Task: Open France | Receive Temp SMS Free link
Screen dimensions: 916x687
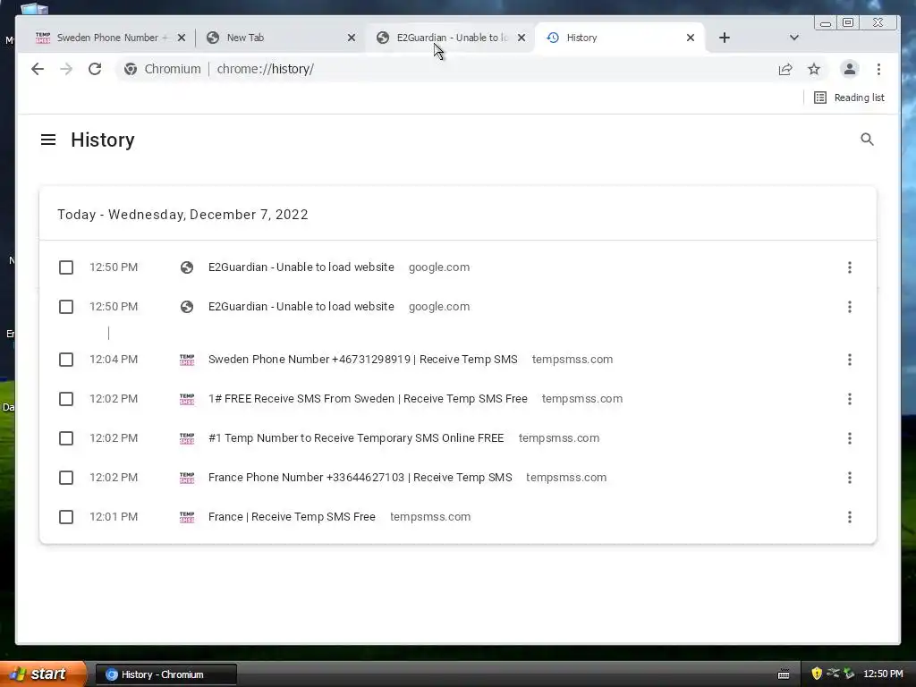Action: pos(292,516)
